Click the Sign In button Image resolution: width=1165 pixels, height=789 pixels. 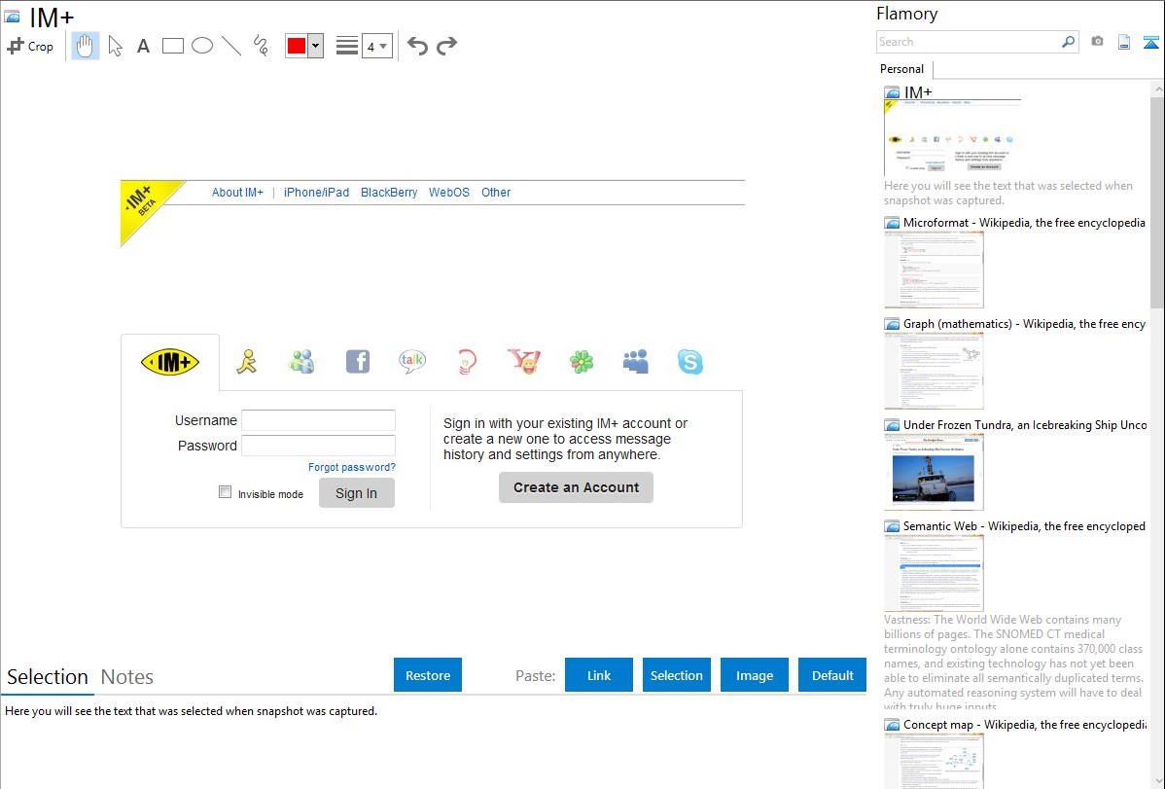[357, 493]
